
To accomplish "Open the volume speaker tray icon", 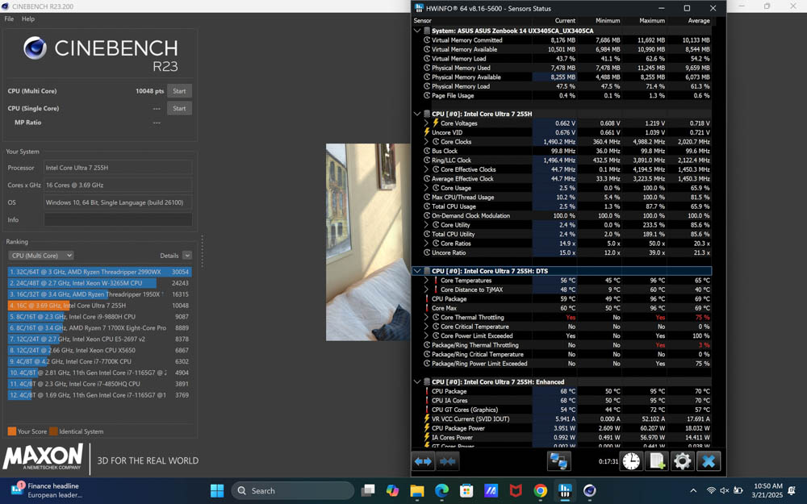I will [724, 490].
